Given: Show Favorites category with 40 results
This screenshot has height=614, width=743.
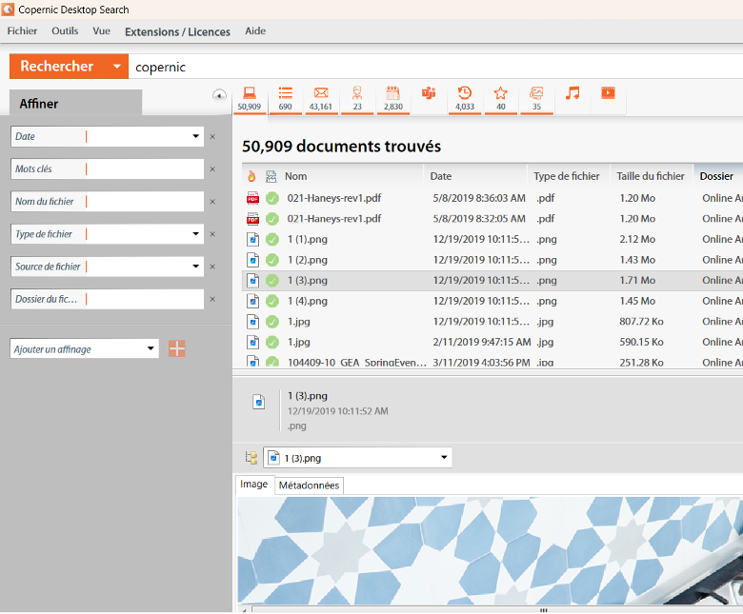Looking at the screenshot, I should 501,98.
